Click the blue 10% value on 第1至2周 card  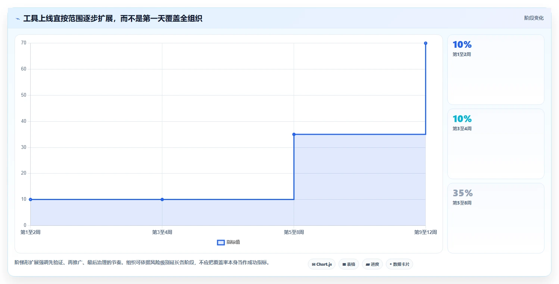[x=462, y=45]
